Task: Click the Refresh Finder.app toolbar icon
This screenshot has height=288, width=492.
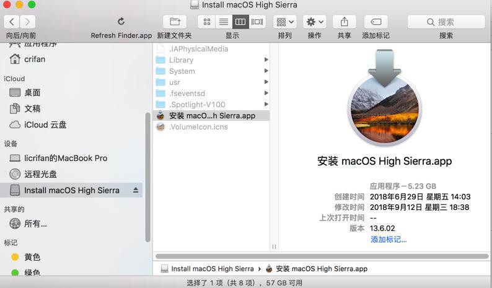Action: click(121, 21)
